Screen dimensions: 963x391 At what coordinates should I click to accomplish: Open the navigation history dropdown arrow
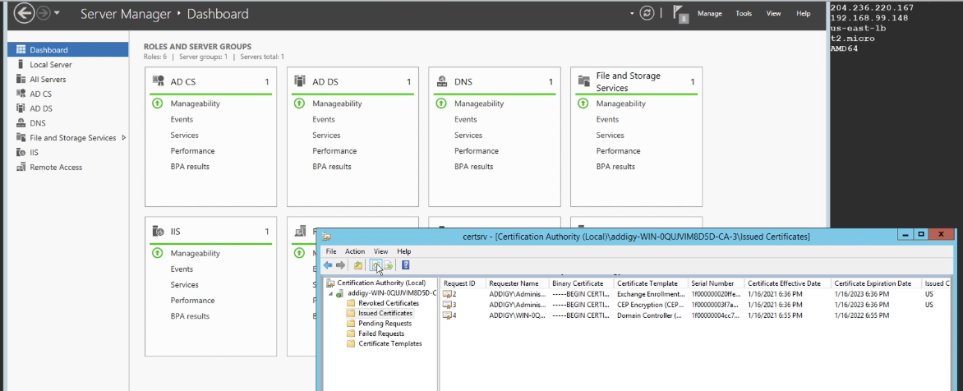click(58, 13)
